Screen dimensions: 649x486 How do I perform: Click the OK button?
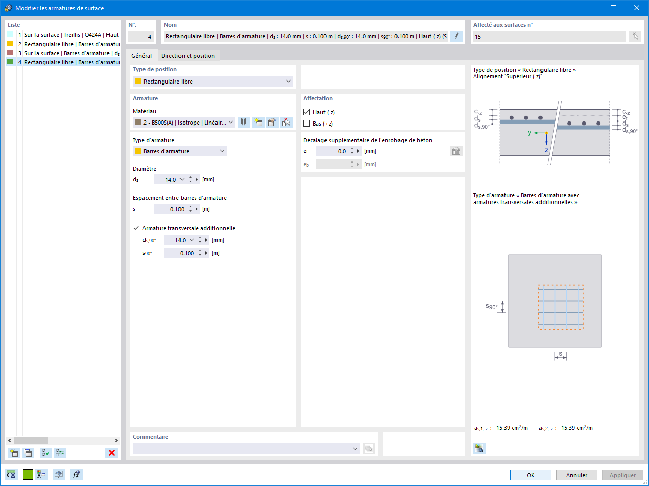tap(530, 475)
